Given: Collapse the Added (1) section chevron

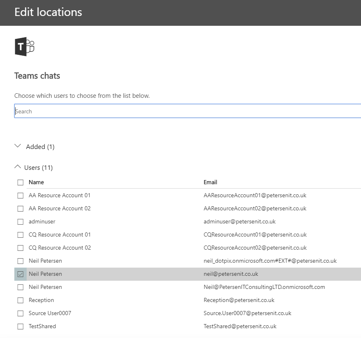Looking at the screenshot, I should pos(18,146).
